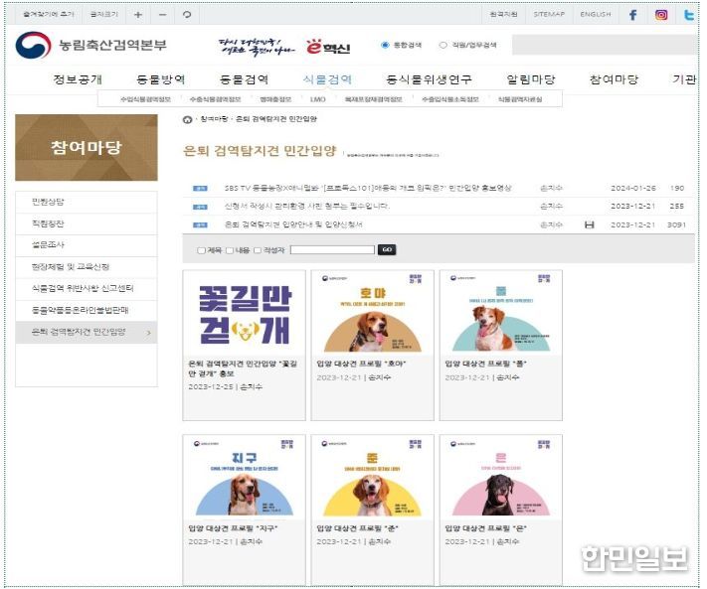The height and width of the screenshot is (589, 707).
Task: Open the 참여마당 main menu
Action: tap(615, 79)
